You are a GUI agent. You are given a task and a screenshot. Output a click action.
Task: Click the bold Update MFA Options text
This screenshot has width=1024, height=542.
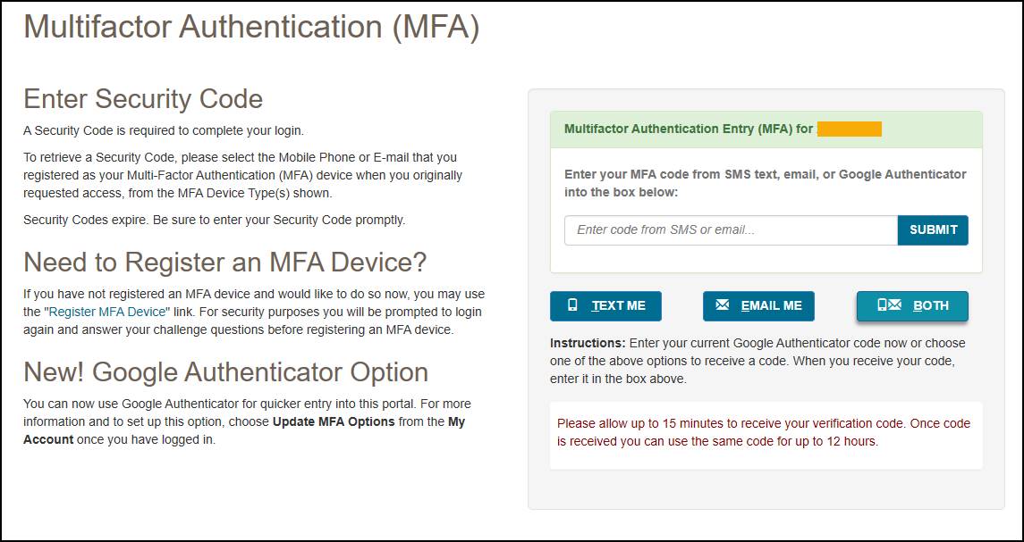click(334, 421)
